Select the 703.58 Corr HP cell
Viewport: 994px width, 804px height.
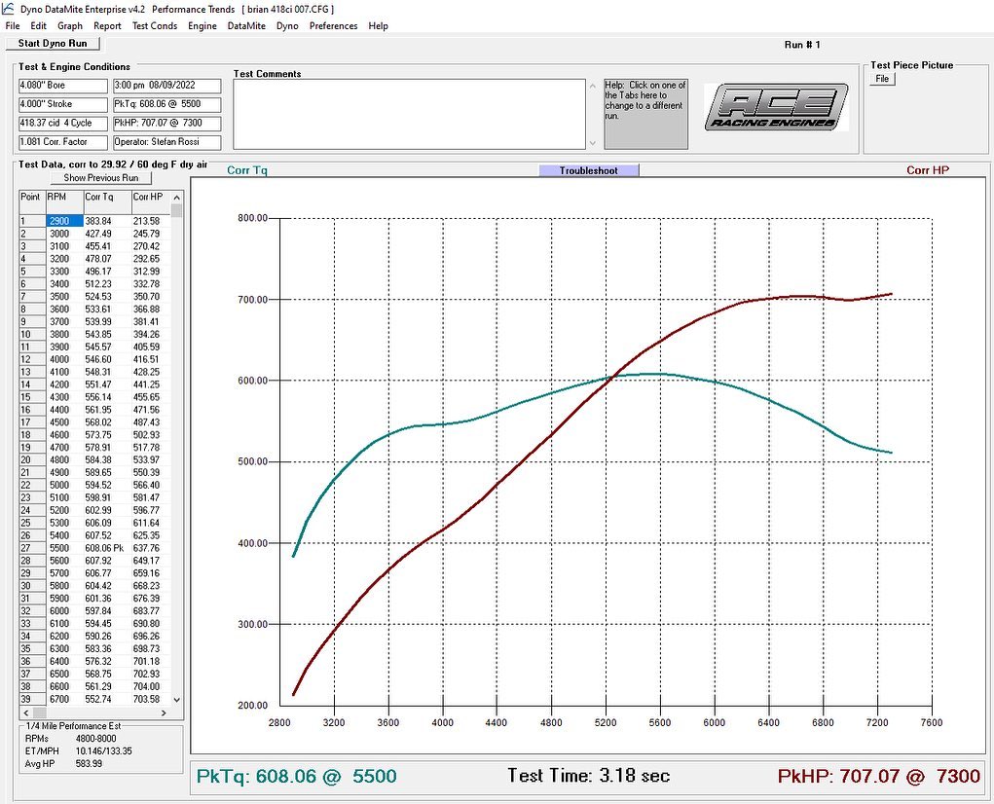coord(151,699)
